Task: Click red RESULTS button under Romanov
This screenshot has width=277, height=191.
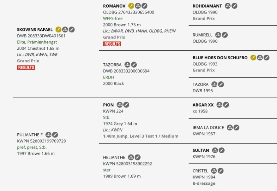Action: [x=112, y=44]
